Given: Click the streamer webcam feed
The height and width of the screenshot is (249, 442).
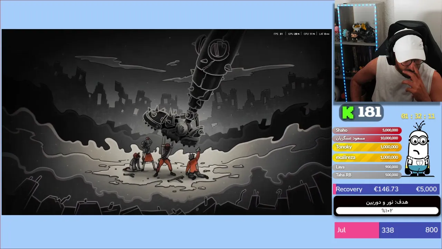Looking at the screenshot, I should click(x=388, y=51).
